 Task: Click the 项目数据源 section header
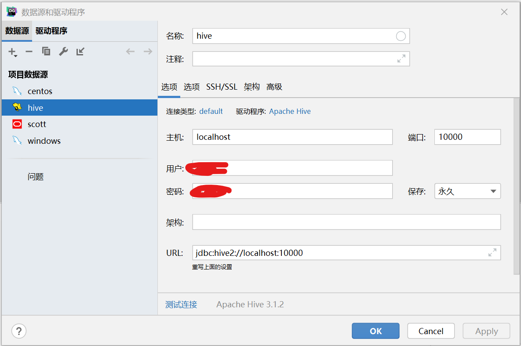click(x=28, y=74)
